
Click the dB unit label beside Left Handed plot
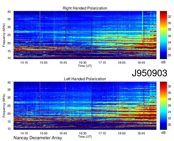pos(163,133)
